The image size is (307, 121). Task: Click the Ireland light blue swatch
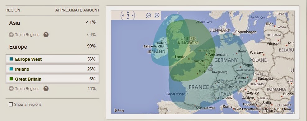click(11, 69)
